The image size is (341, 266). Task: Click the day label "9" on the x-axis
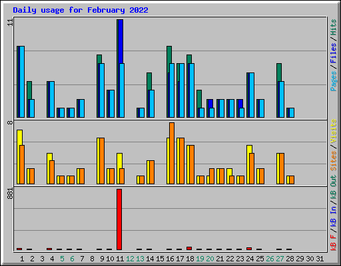click(x=102, y=259)
